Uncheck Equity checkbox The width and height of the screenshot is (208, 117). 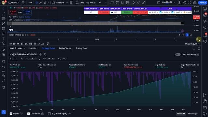[x=11, y=114]
